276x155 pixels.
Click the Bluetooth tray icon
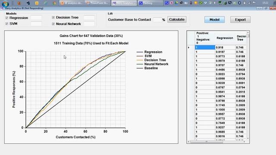point(240,3)
